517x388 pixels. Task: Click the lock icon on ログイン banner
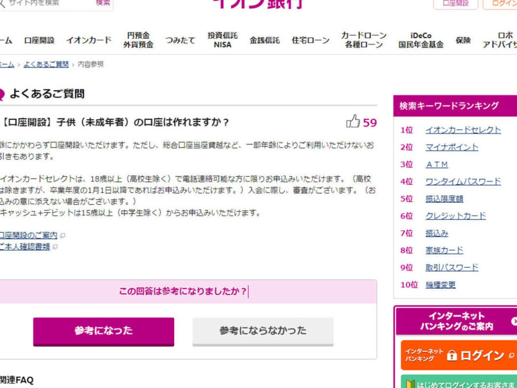click(x=452, y=356)
